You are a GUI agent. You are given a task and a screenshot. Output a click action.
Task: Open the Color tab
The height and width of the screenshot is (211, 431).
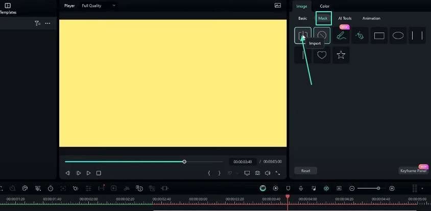click(x=325, y=6)
